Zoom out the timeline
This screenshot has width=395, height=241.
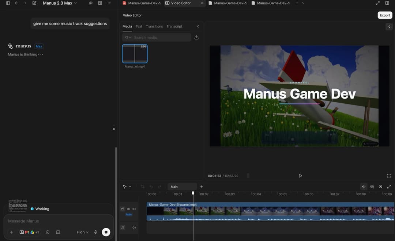click(372, 187)
